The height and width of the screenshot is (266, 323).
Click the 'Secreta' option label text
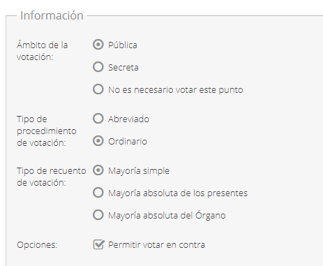(x=123, y=68)
